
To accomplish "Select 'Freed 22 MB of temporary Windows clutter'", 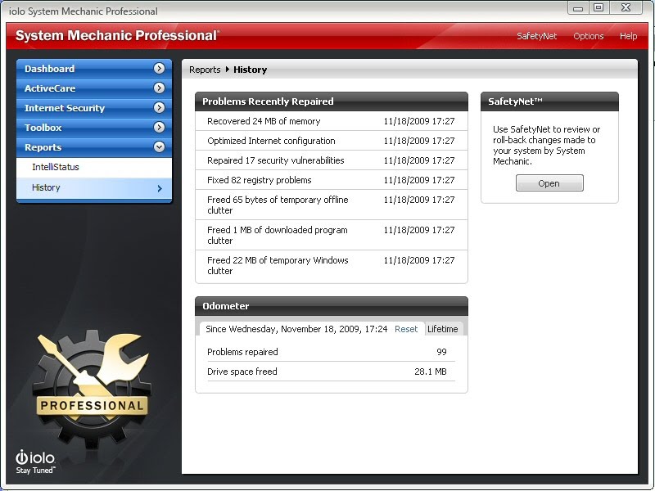I will coord(332,265).
